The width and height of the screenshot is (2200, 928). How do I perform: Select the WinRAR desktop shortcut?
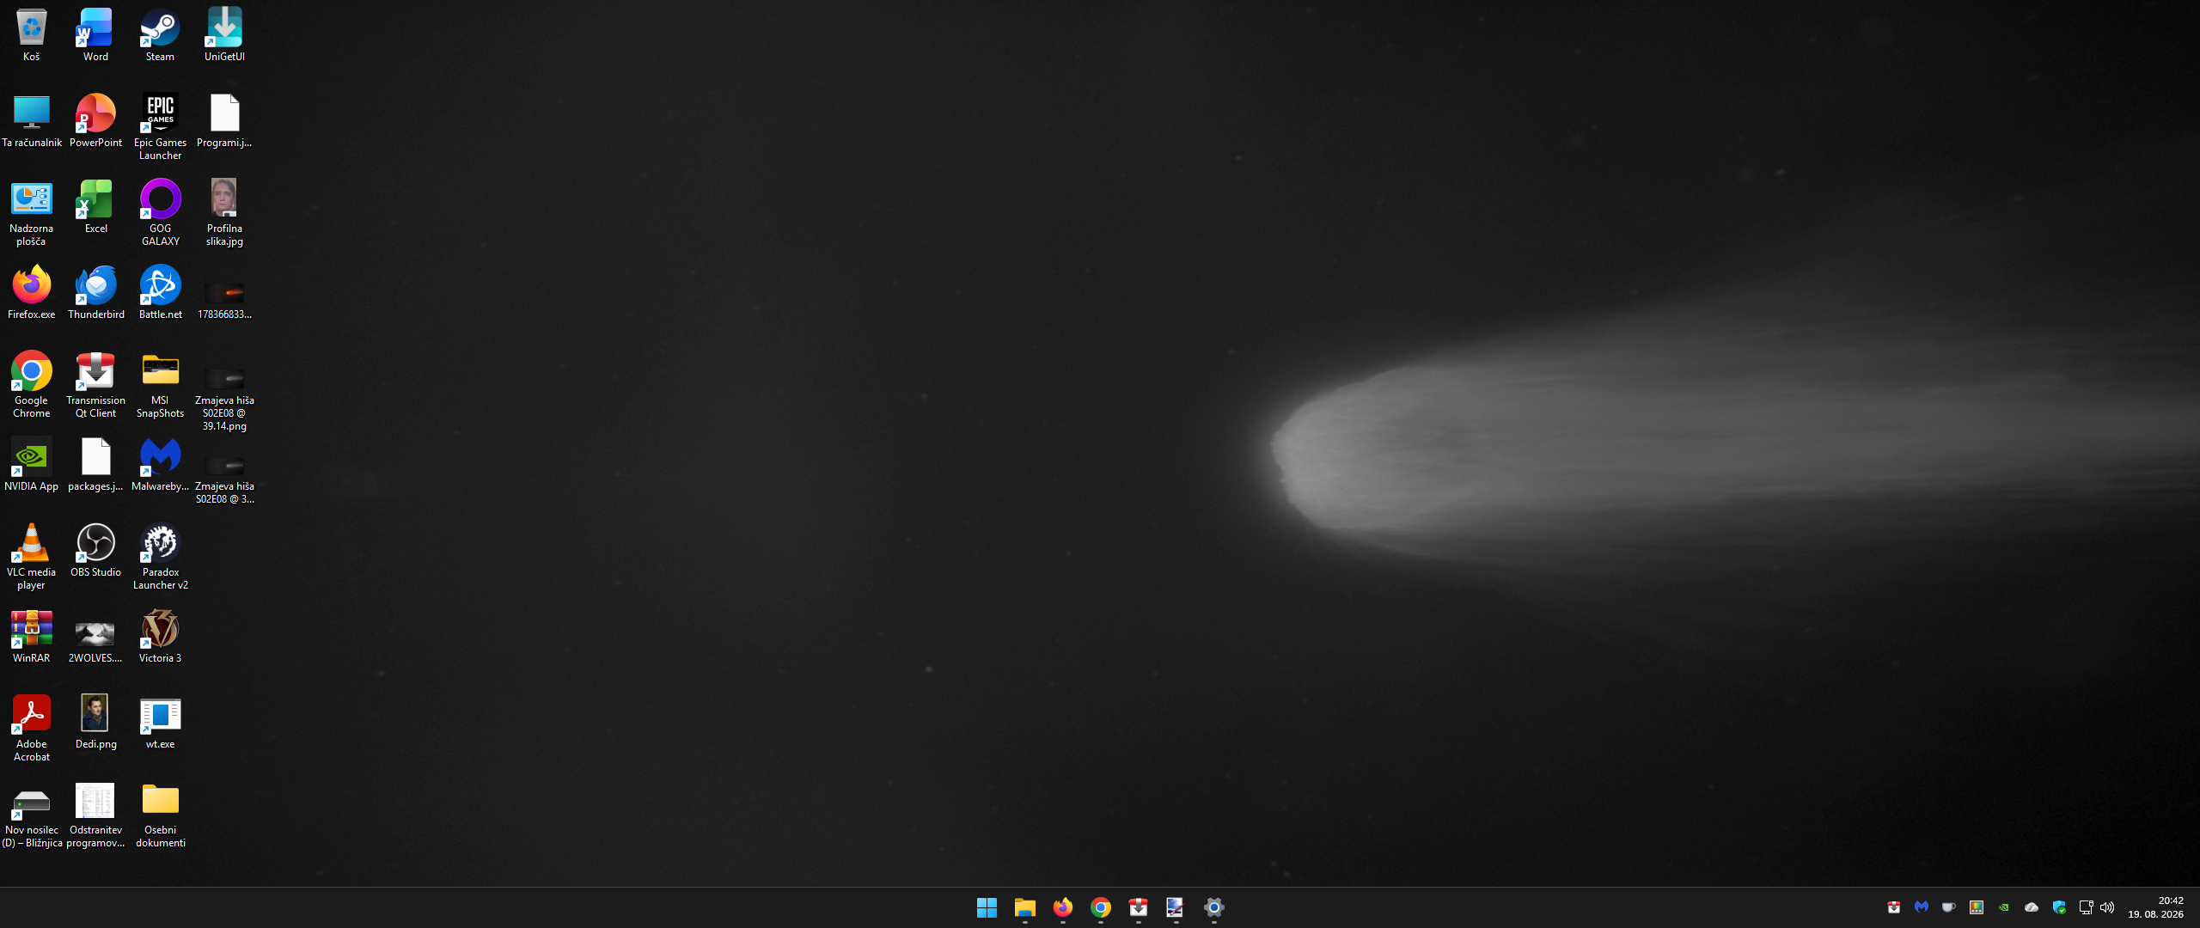pyautogui.click(x=31, y=636)
